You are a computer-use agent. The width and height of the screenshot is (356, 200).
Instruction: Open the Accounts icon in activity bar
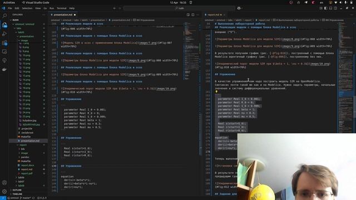click(4, 183)
